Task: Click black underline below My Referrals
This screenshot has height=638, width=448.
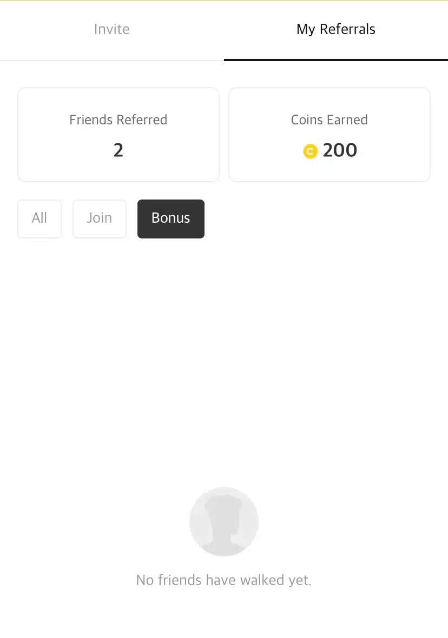Action: [336, 59]
